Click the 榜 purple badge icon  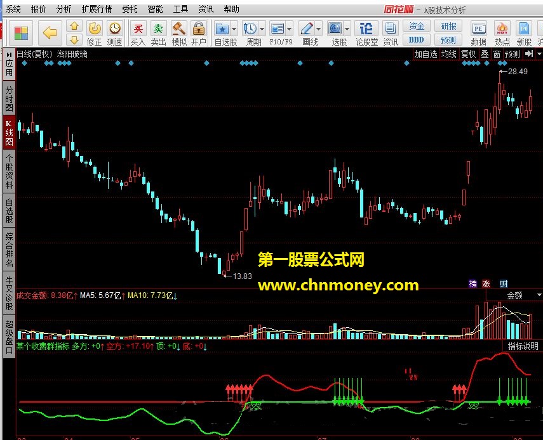pyautogui.click(x=473, y=284)
